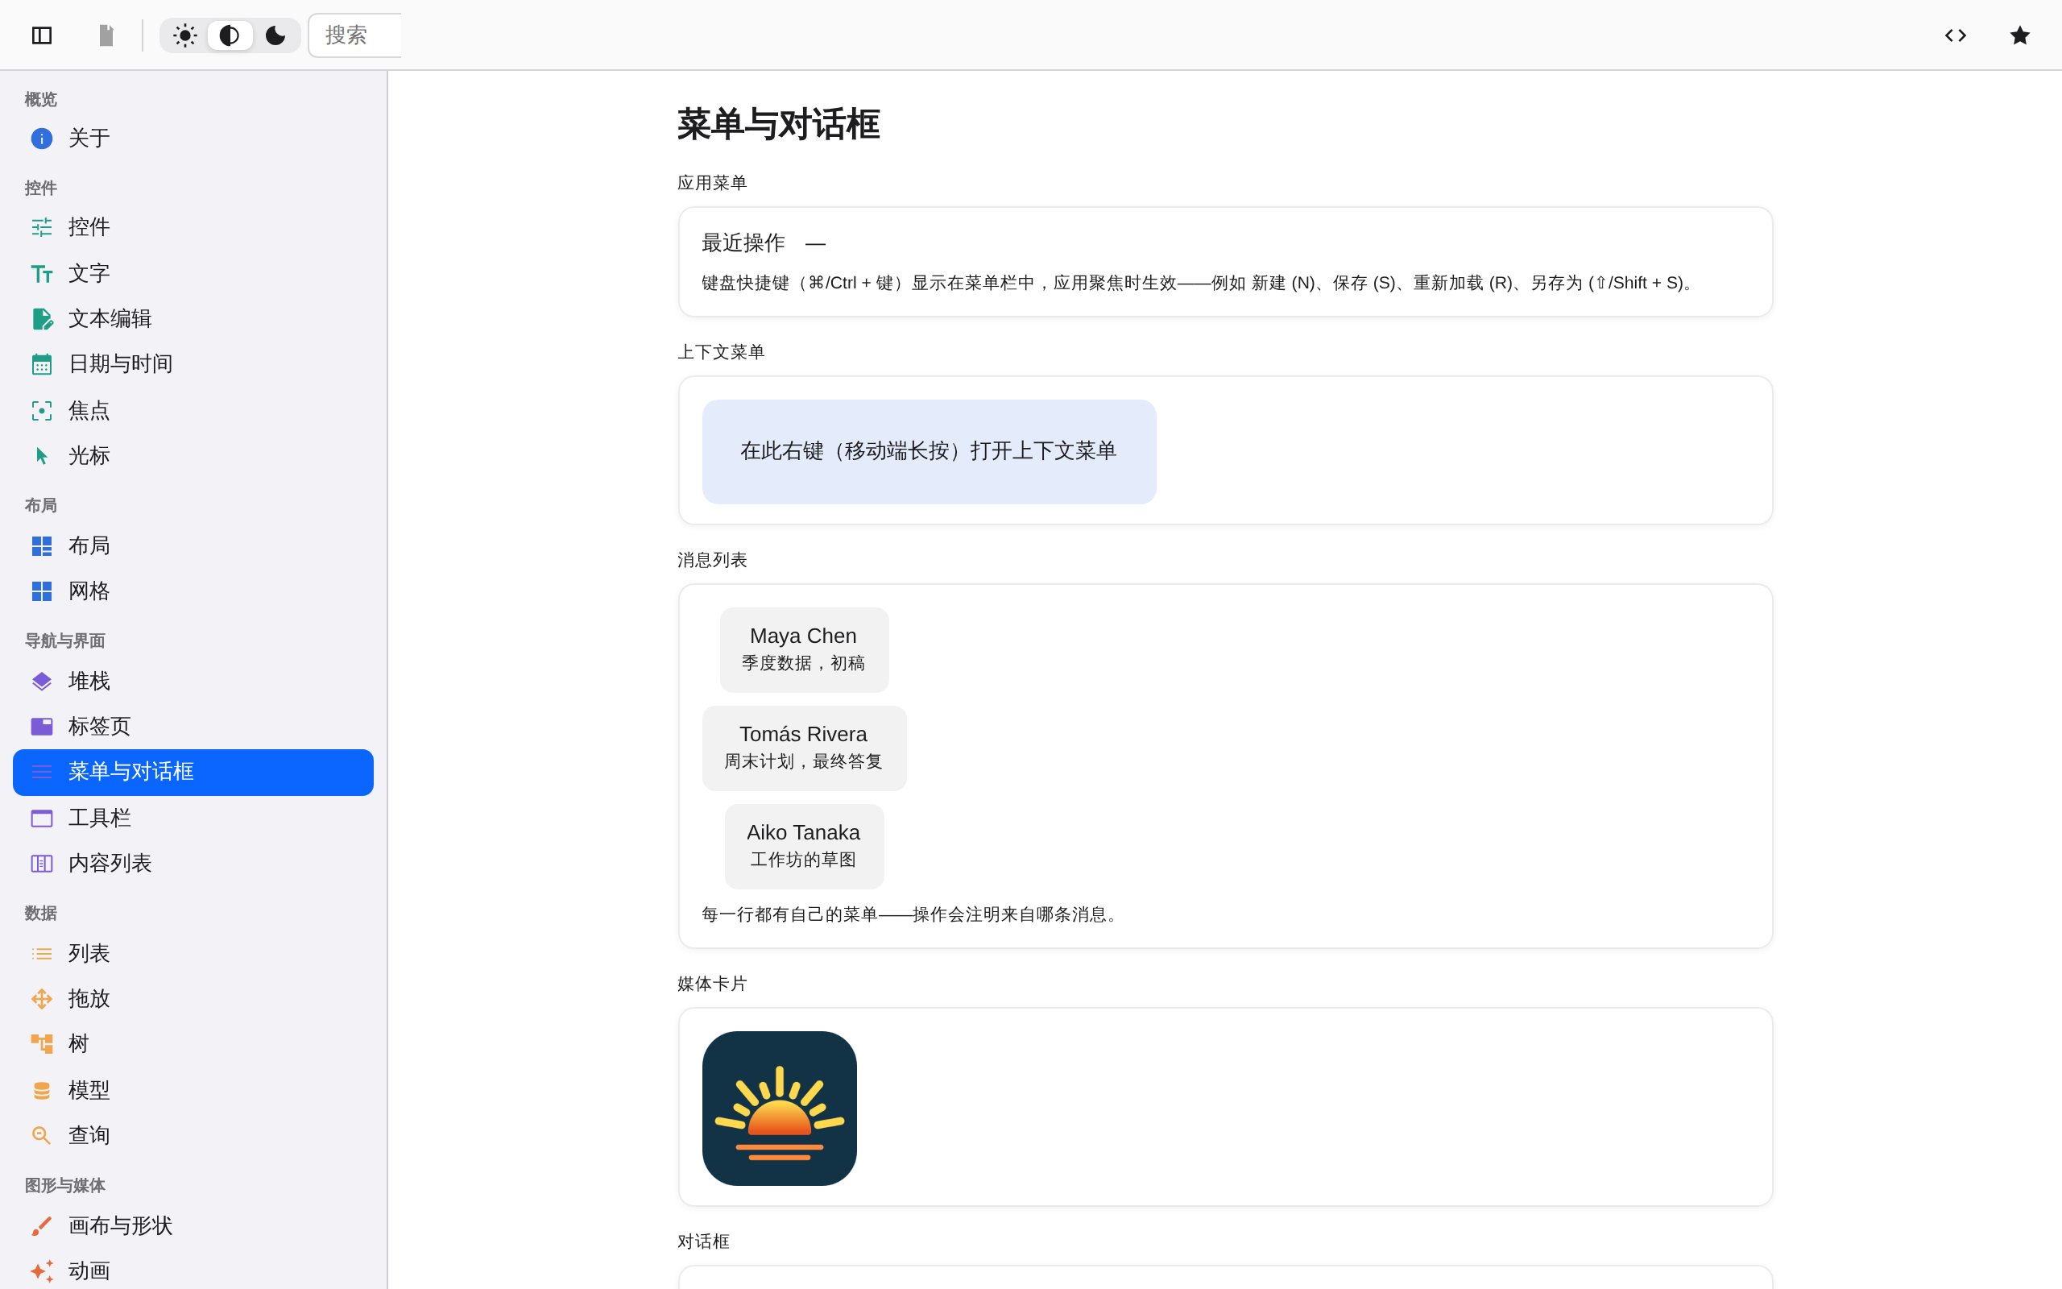
Task: Click the 日期与时间 calendar icon
Action: 42,364
